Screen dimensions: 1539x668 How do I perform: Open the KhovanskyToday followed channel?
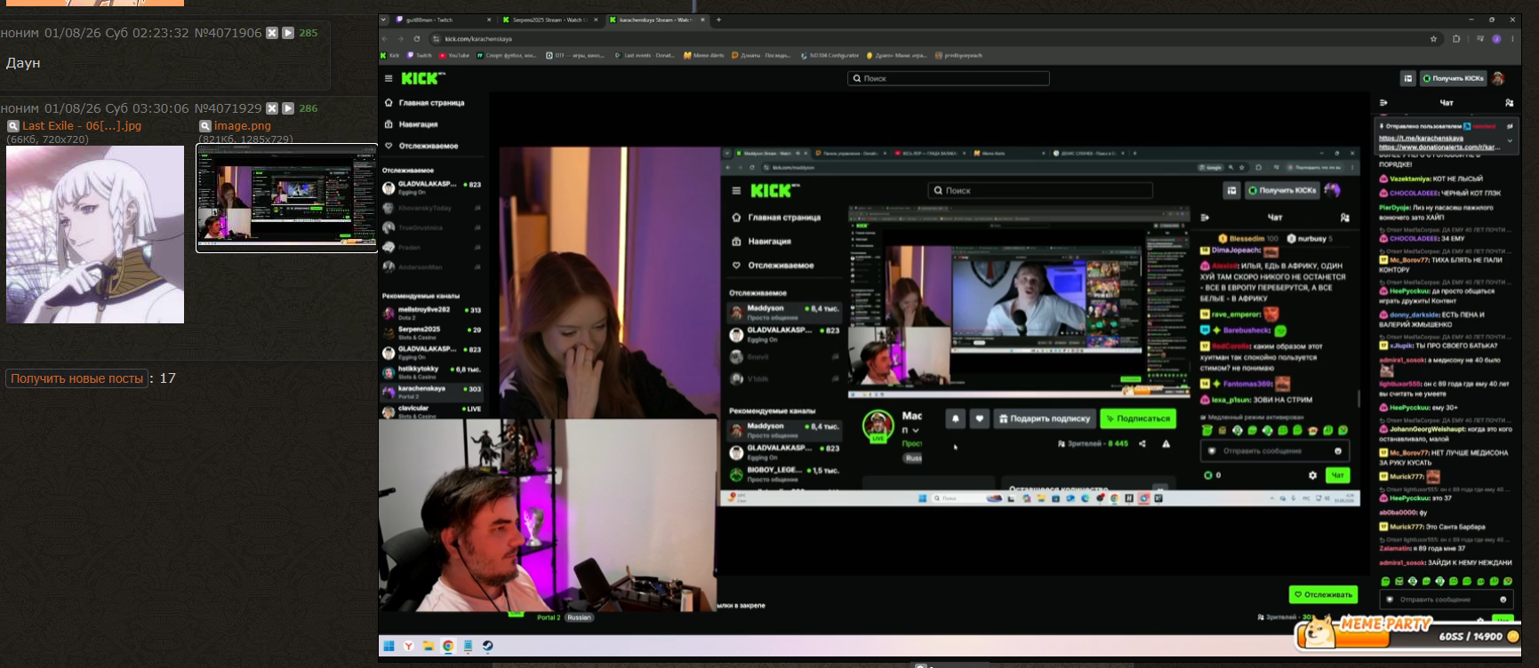pyautogui.click(x=431, y=208)
